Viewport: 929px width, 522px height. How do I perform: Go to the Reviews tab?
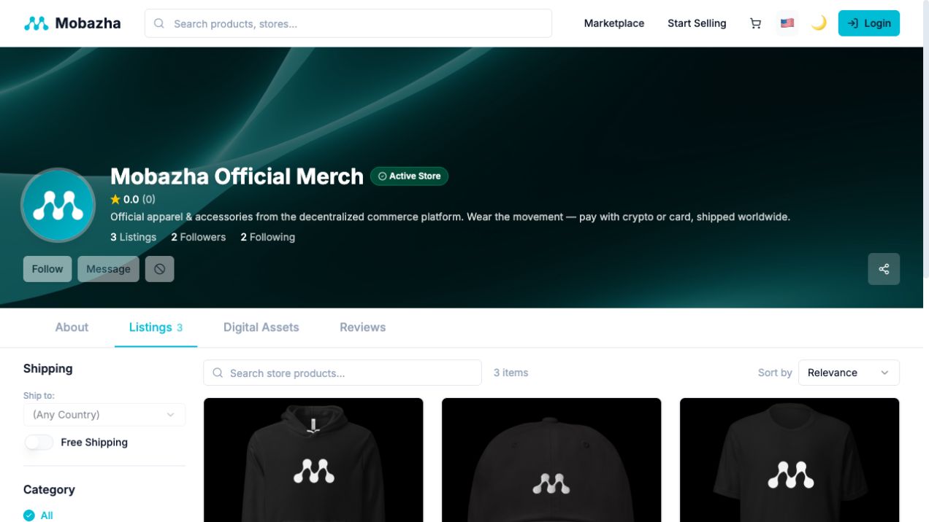pos(363,327)
